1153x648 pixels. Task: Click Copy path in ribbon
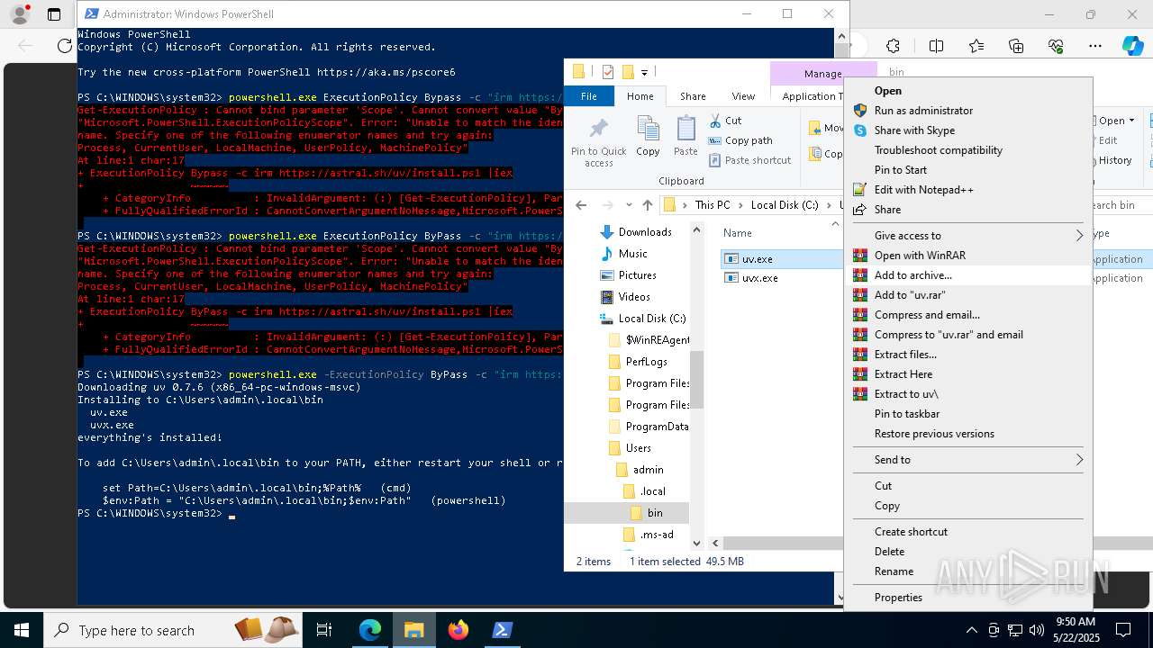click(740, 140)
